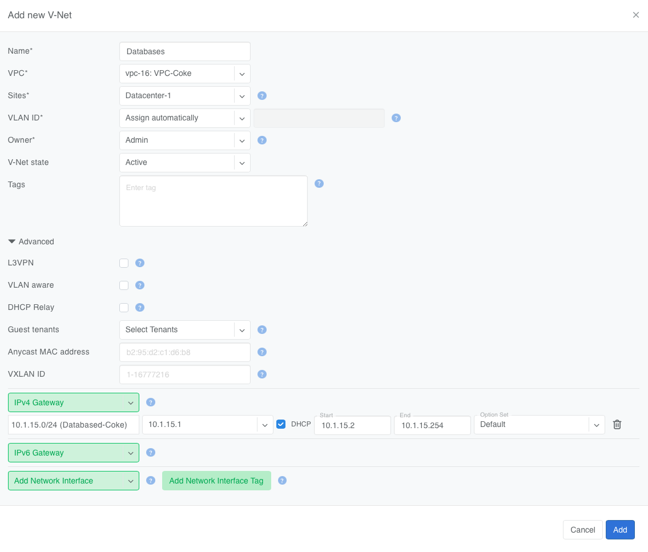Click the help icon beside VXLAN ID

(262, 374)
